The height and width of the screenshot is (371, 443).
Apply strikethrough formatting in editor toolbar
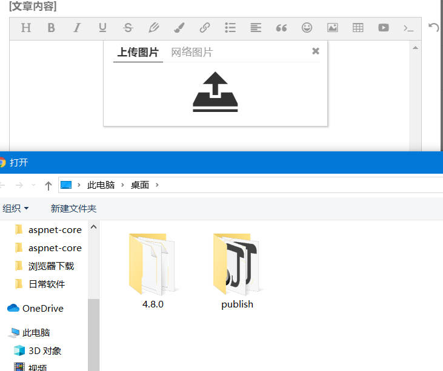[x=128, y=28]
